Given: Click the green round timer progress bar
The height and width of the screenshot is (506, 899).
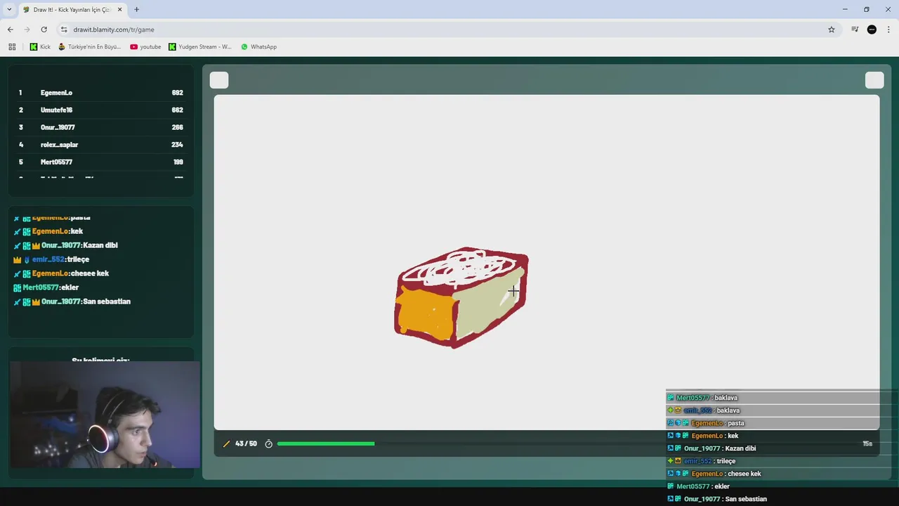Looking at the screenshot, I should tap(326, 444).
